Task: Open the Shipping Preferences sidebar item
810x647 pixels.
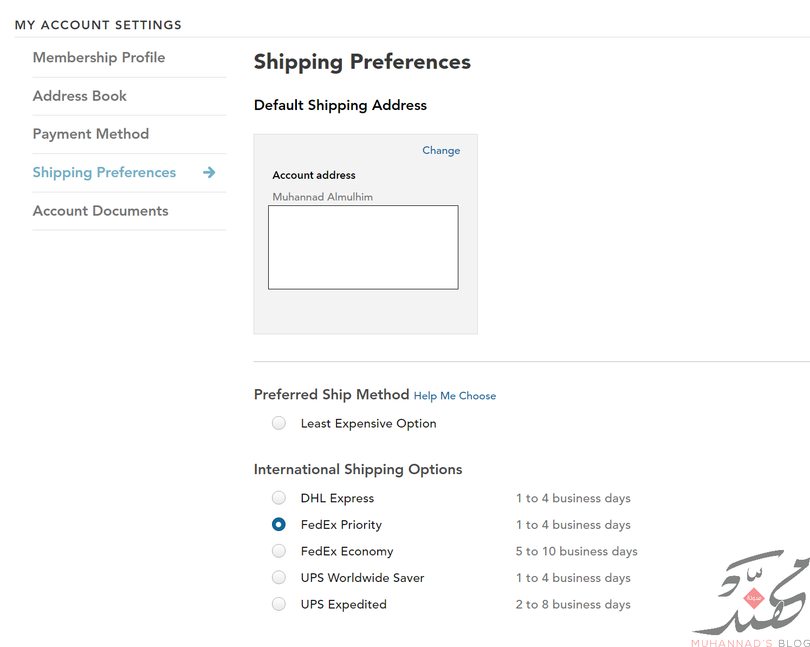Action: click(x=105, y=172)
